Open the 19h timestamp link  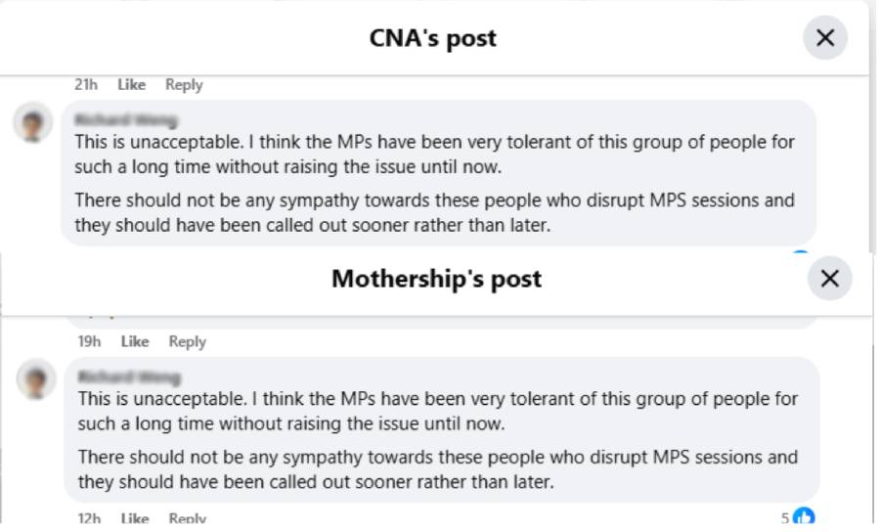pos(89,341)
